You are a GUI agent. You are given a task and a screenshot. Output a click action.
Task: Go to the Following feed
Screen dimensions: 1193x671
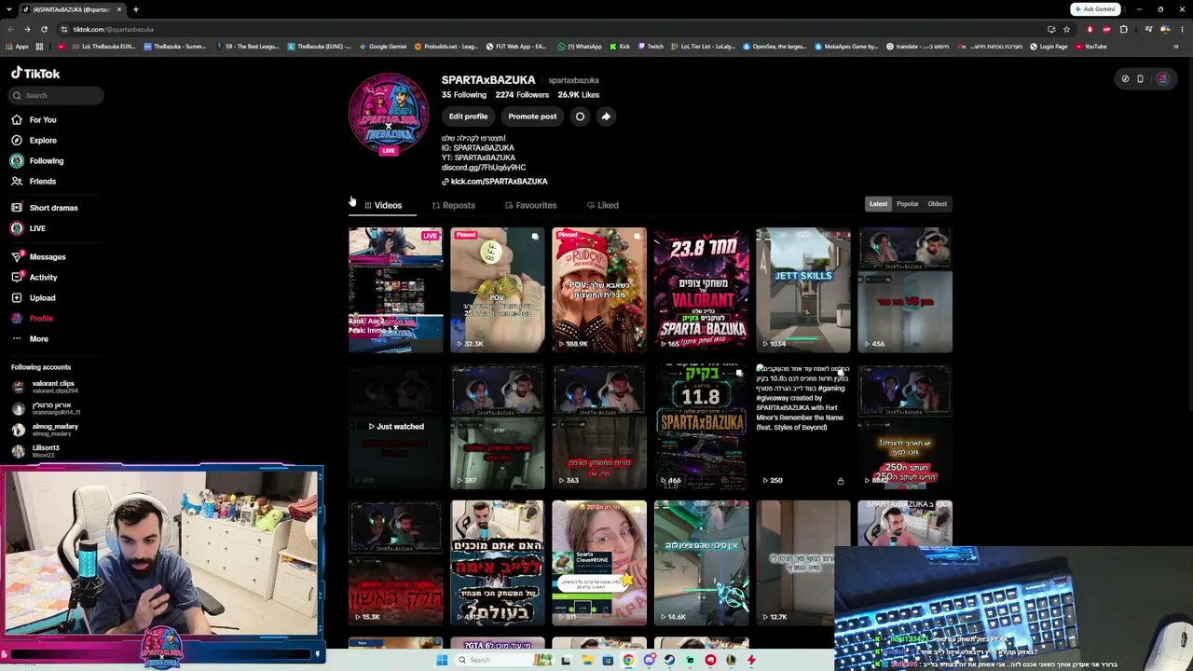(37, 160)
